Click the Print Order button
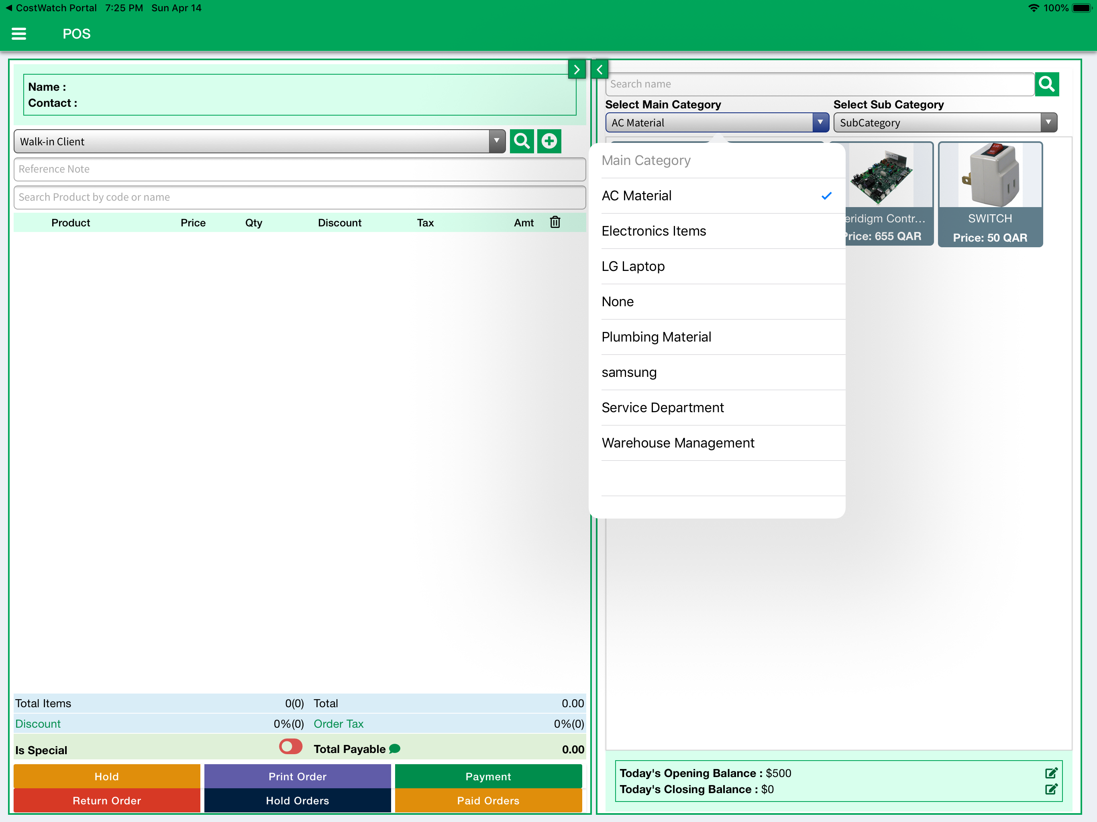Screen dimensions: 1097x822 coord(298,776)
